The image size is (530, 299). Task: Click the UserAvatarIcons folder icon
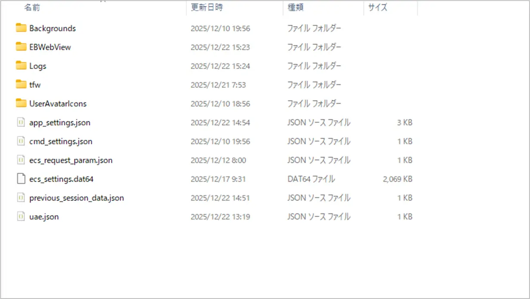pyautogui.click(x=21, y=103)
